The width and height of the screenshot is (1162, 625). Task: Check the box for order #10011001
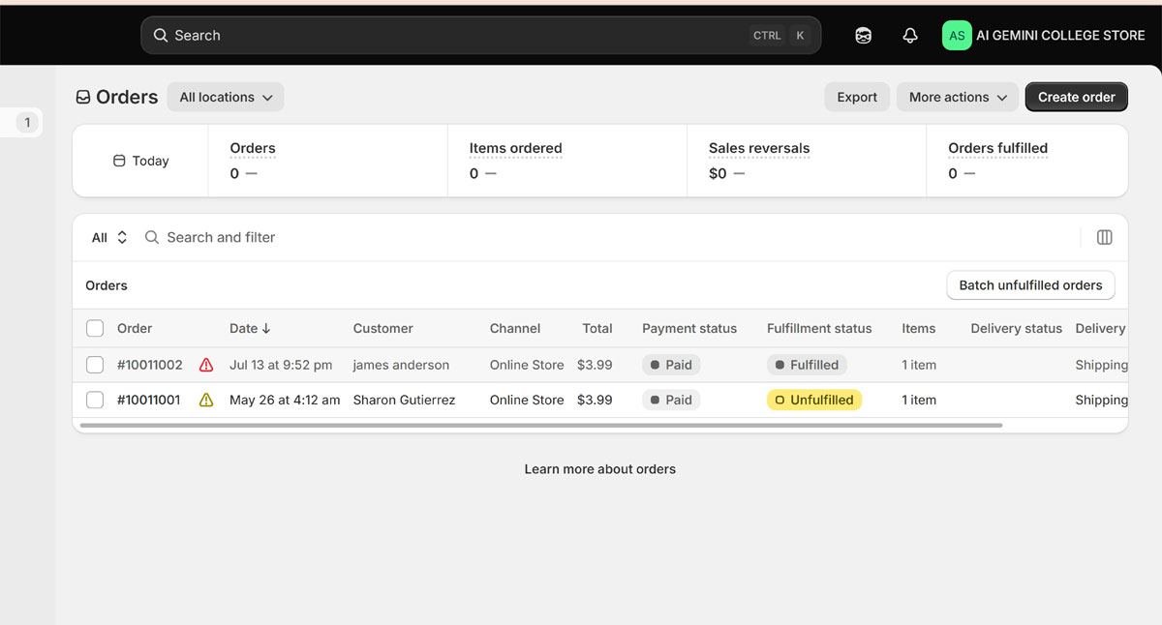(x=95, y=400)
